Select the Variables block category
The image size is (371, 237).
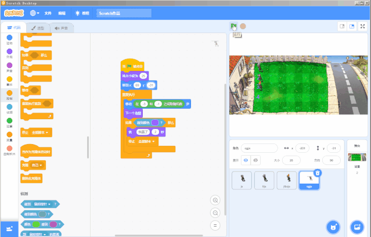(x=9, y=137)
